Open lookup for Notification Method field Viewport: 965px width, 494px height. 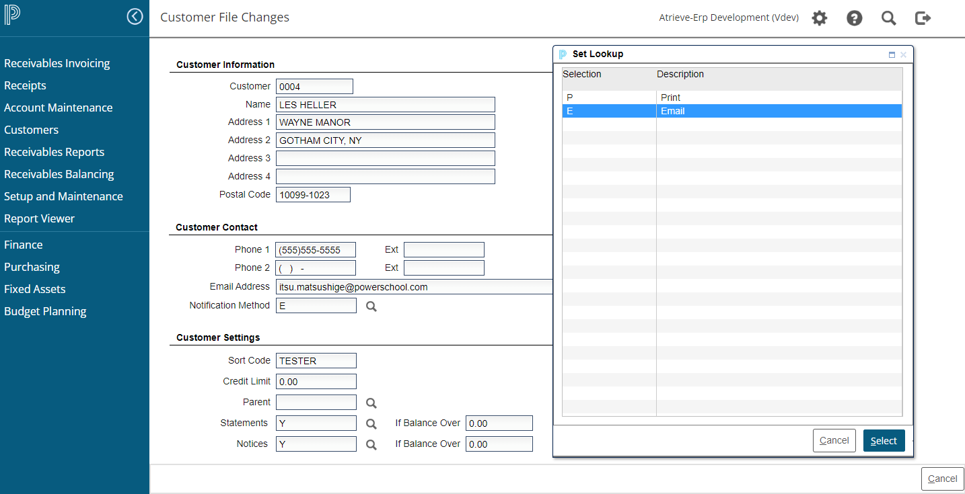point(371,306)
